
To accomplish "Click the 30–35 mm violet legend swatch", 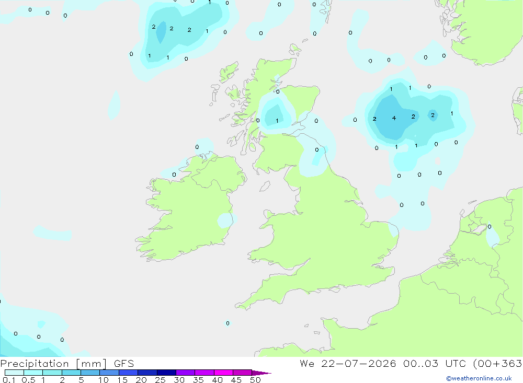I will click(186, 373).
